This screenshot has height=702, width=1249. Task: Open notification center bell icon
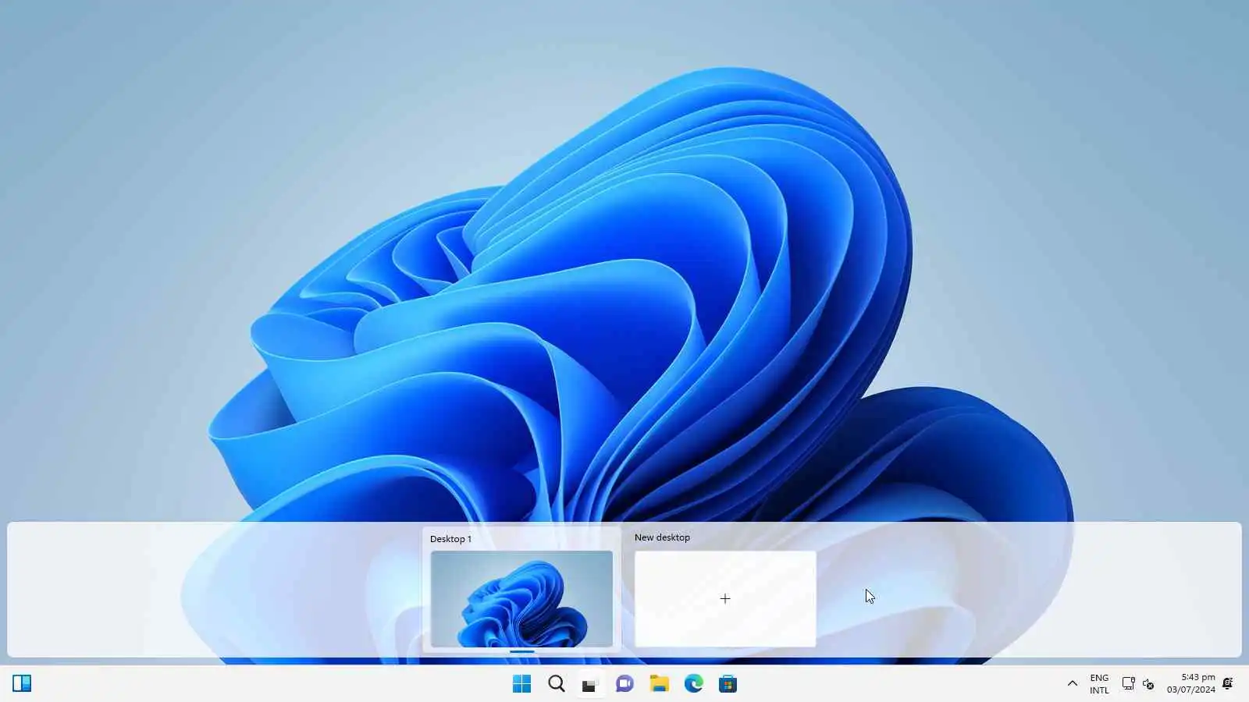[x=1228, y=684]
